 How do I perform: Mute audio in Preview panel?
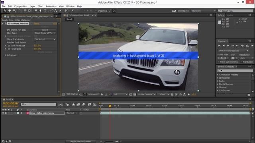pos(242,46)
